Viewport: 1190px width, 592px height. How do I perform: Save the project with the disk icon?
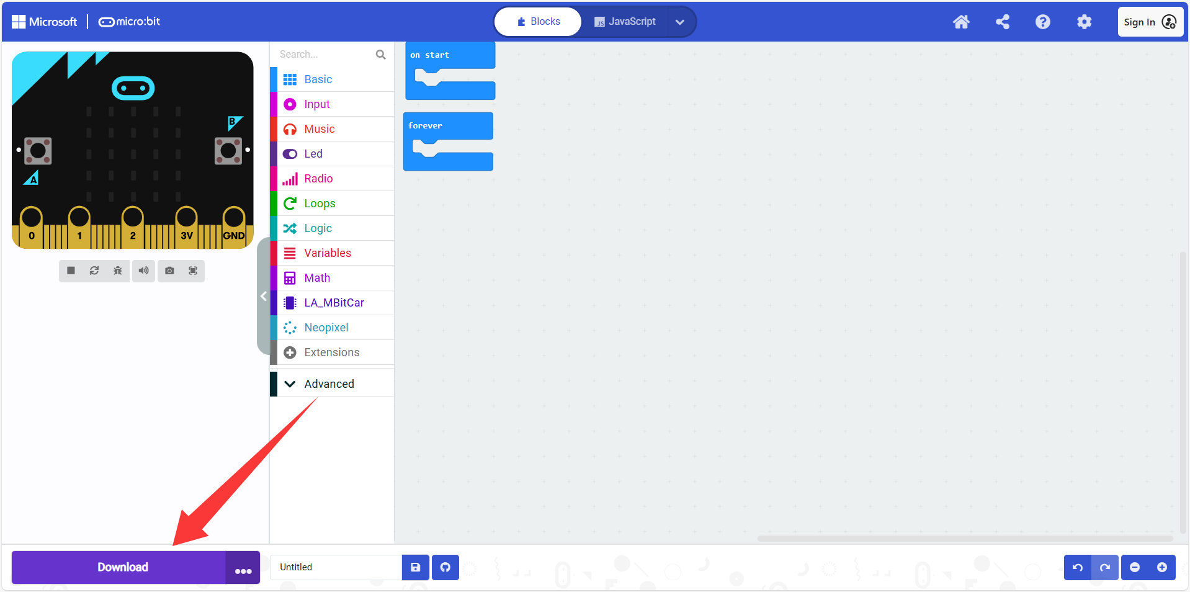tap(416, 567)
